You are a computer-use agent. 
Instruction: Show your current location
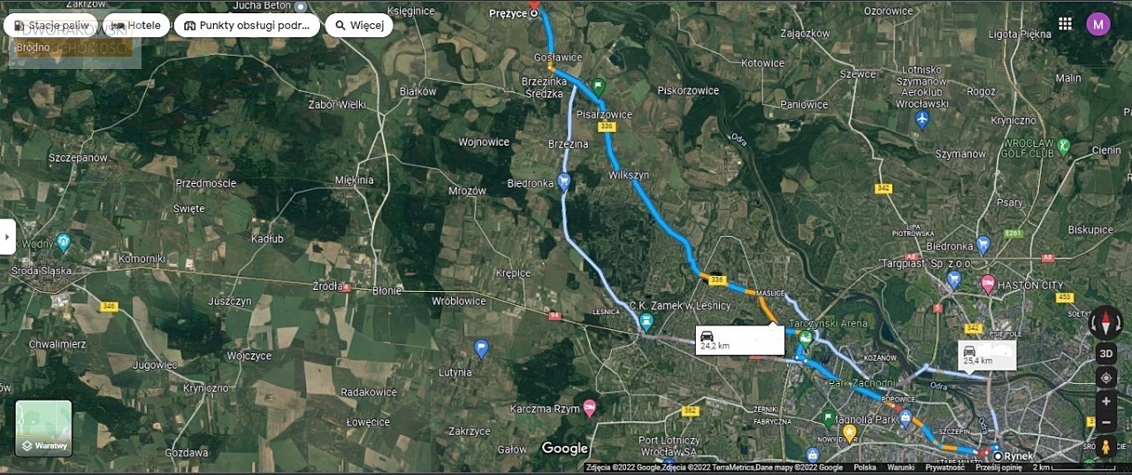[x=1105, y=378]
